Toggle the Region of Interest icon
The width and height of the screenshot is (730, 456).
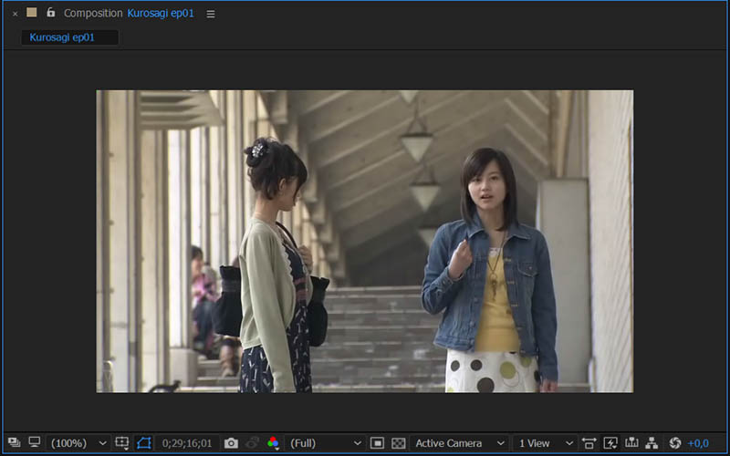coord(377,443)
